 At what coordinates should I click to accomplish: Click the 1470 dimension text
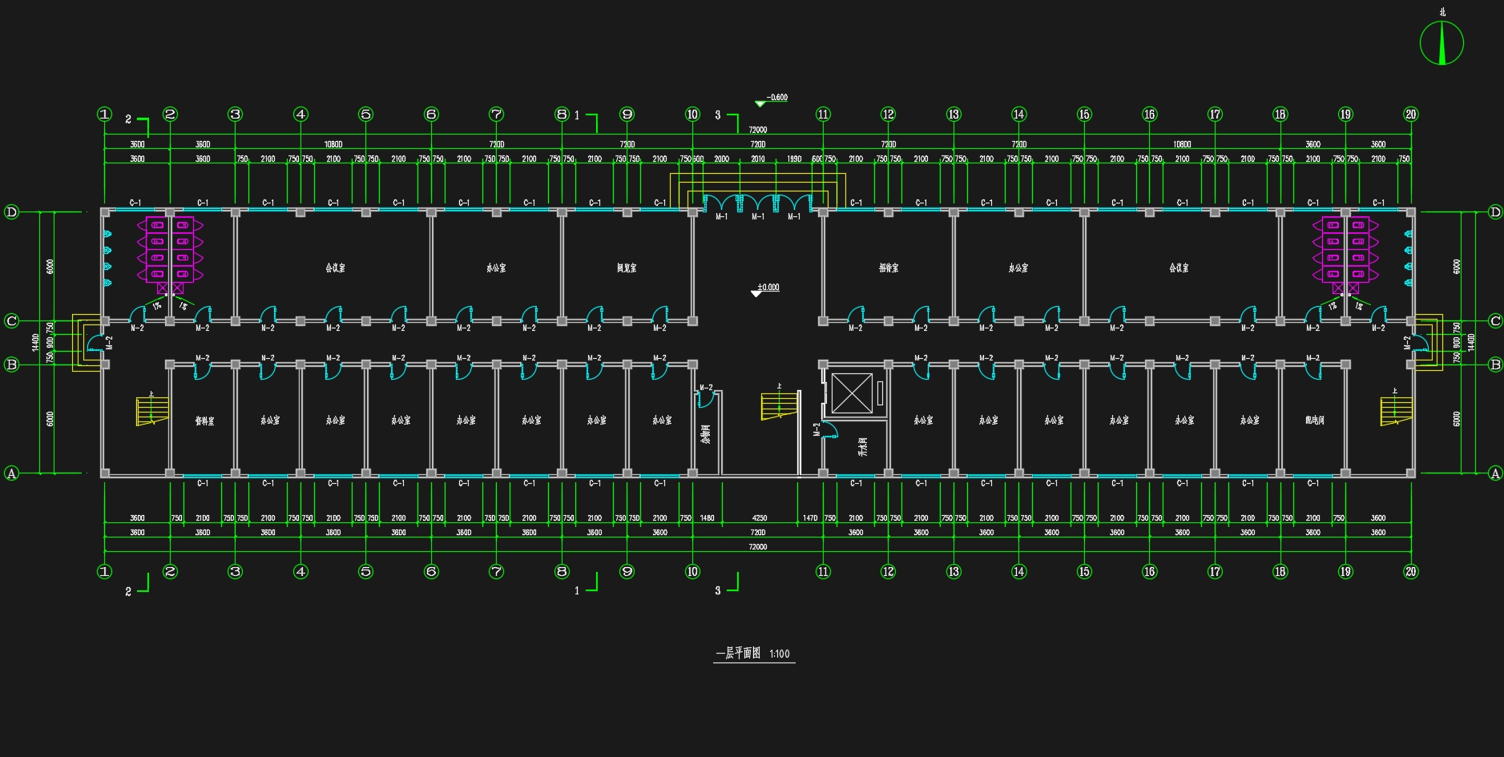pyautogui.click(x=810, y=518)
